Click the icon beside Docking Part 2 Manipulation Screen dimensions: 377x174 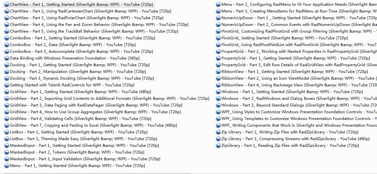(x=7, y=72)
